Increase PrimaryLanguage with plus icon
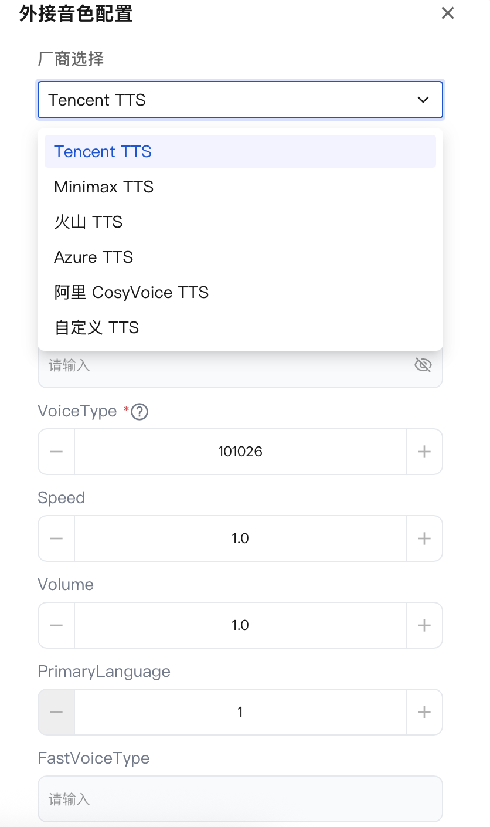 click(x=424, y=712)
